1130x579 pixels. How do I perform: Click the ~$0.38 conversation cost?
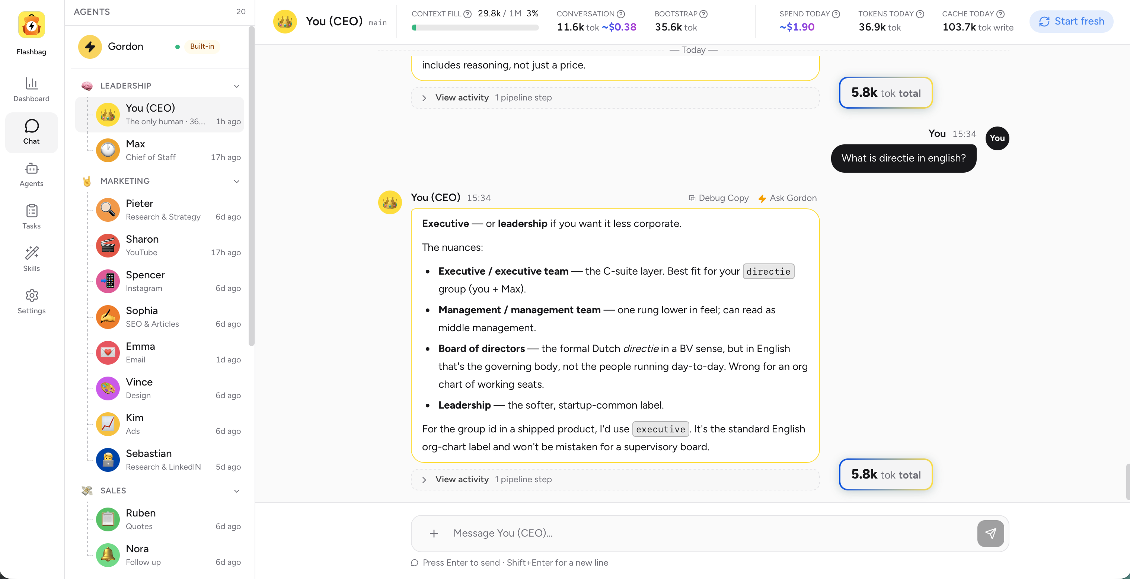pos(619,27)
